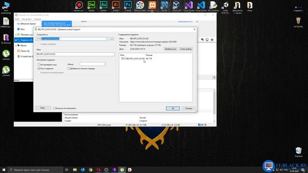This screenshot has height=173, width=308.
Task: Launch purple Visual Studio shortcut
Action: (189, 6)
